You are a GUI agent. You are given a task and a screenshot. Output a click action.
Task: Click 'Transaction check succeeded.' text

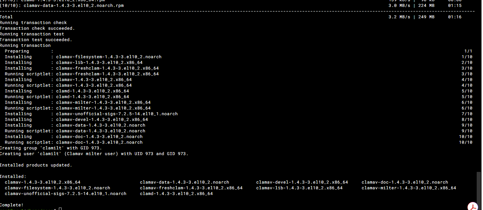[37, 28]
